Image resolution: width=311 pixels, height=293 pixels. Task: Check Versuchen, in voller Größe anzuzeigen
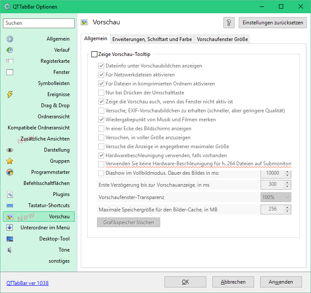pos(101,138)
